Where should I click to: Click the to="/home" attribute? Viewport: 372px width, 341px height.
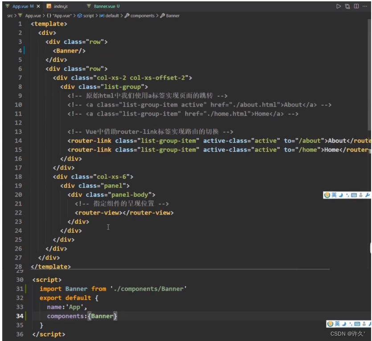point(302,150)
